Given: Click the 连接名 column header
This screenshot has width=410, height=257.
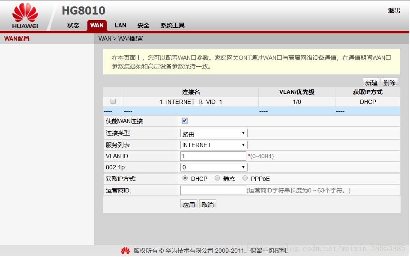Looking at the screenshot, I should [x=191, y=92].
